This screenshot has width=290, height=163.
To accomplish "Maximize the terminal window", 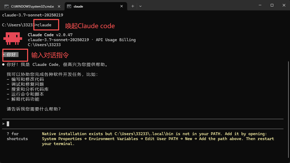I will click(272, 5).
